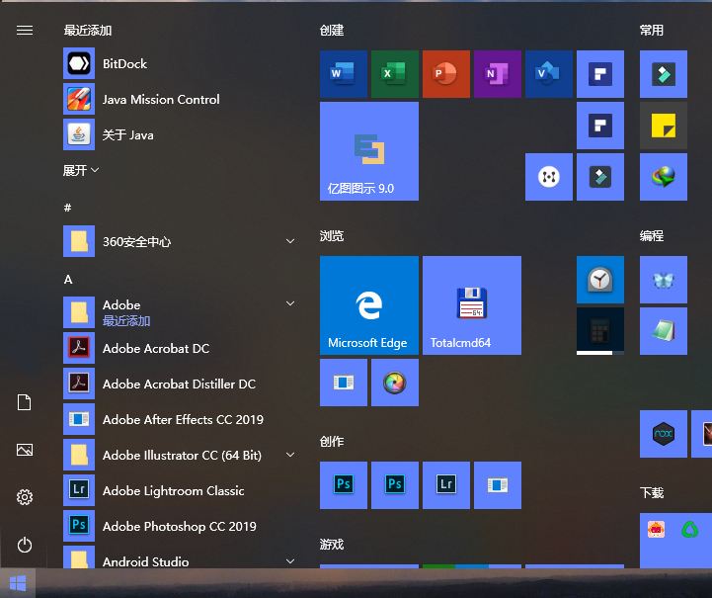Click the 创建 group title
The image size is (712, 598).
[x=332, y=30]
